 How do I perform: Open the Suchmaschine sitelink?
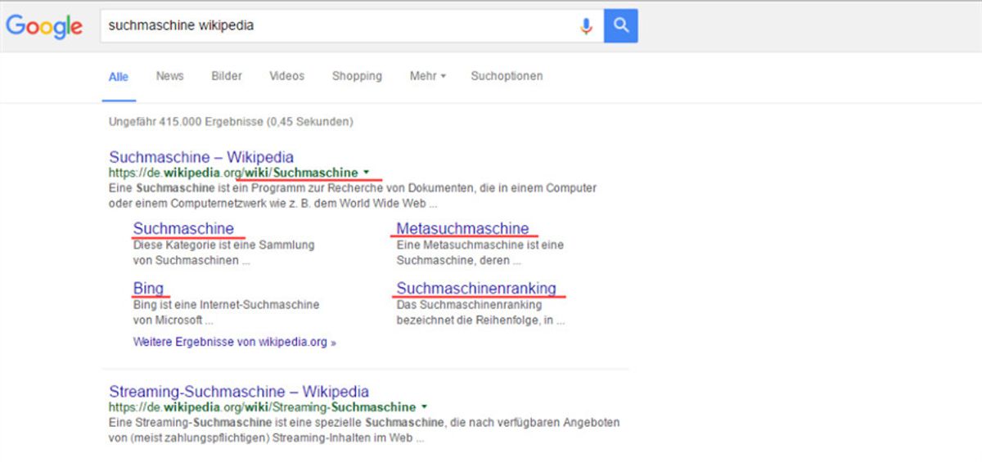click(183, 228)
